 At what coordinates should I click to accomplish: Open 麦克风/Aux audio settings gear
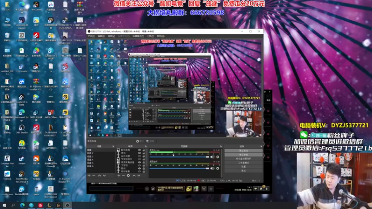click(218, 157)
